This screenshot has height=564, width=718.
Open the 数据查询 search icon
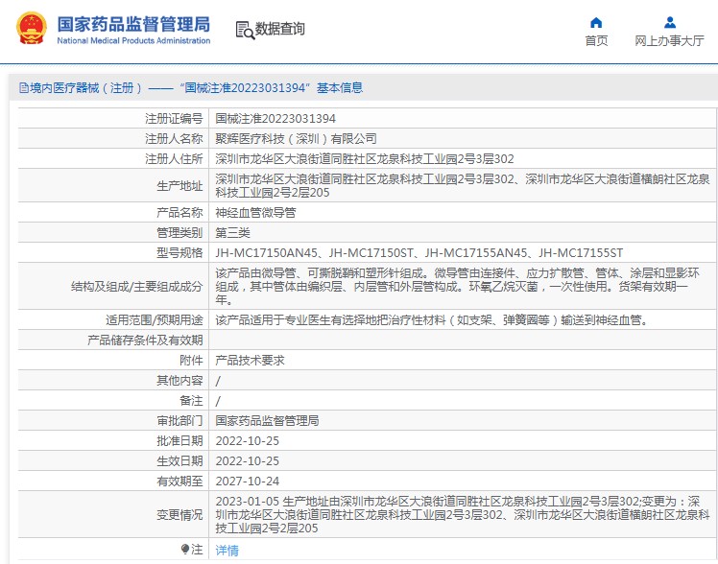pos(245,30)
